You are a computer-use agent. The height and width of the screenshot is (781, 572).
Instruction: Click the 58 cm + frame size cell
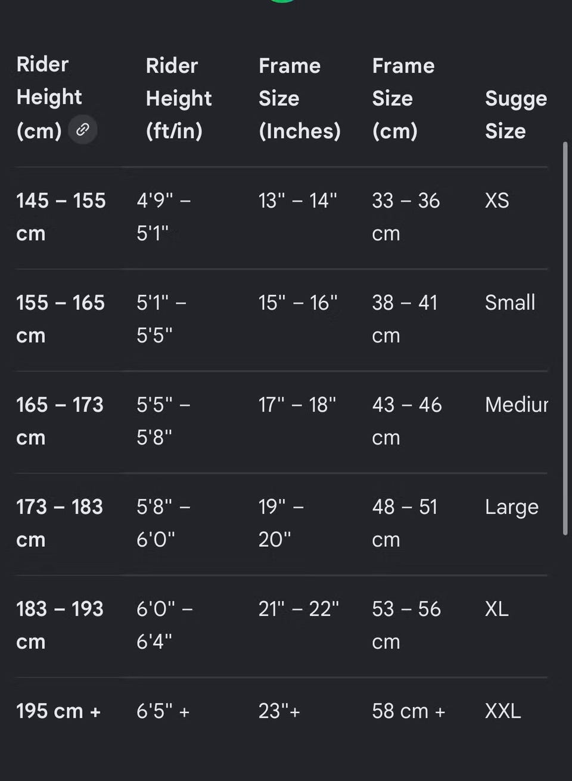pyautogui.click(x=409, y=711)
